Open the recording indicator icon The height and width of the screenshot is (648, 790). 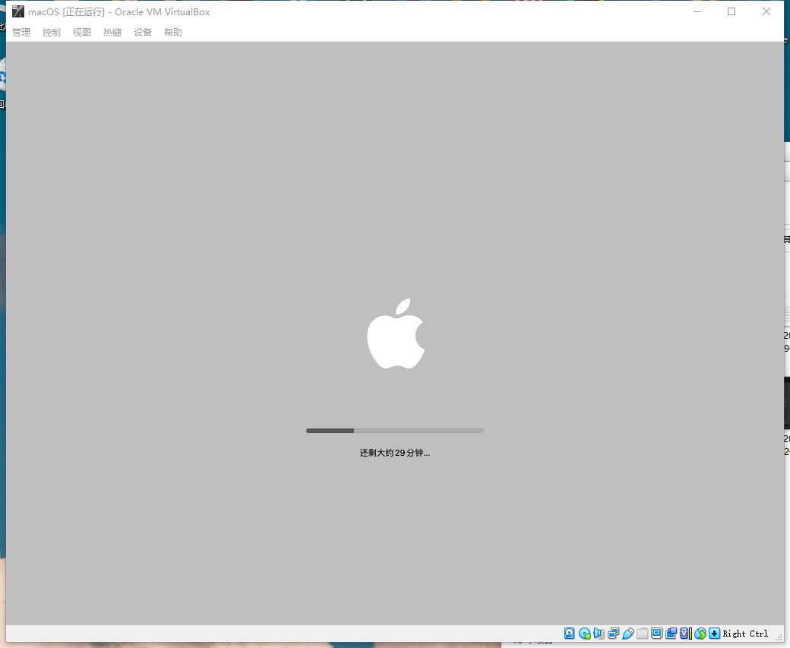[671, 633]
